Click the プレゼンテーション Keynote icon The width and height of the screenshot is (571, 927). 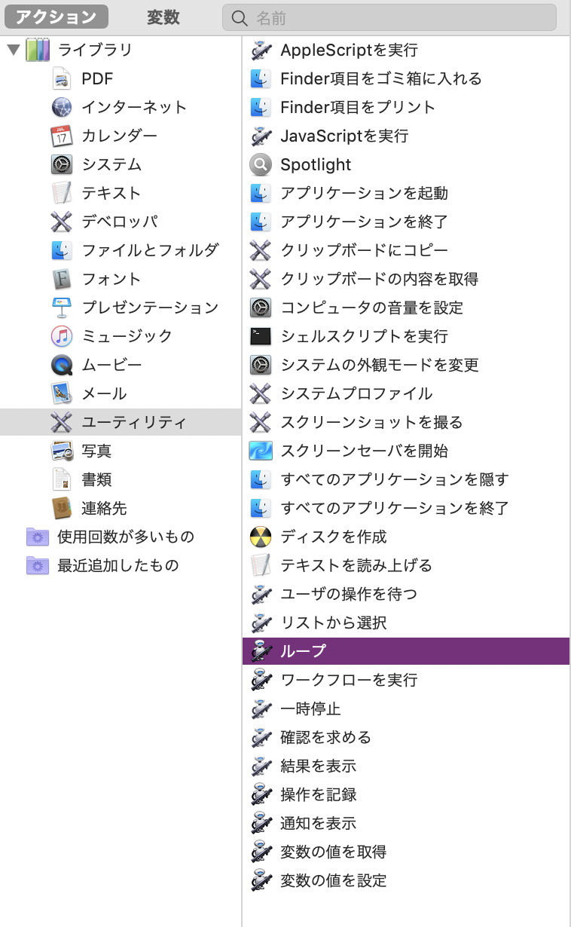click(x=62, y=308)
